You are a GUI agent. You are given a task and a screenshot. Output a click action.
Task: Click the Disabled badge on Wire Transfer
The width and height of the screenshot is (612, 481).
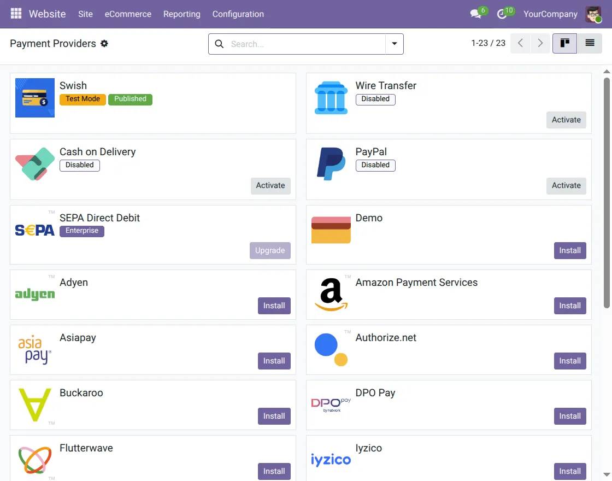point(375,99)
